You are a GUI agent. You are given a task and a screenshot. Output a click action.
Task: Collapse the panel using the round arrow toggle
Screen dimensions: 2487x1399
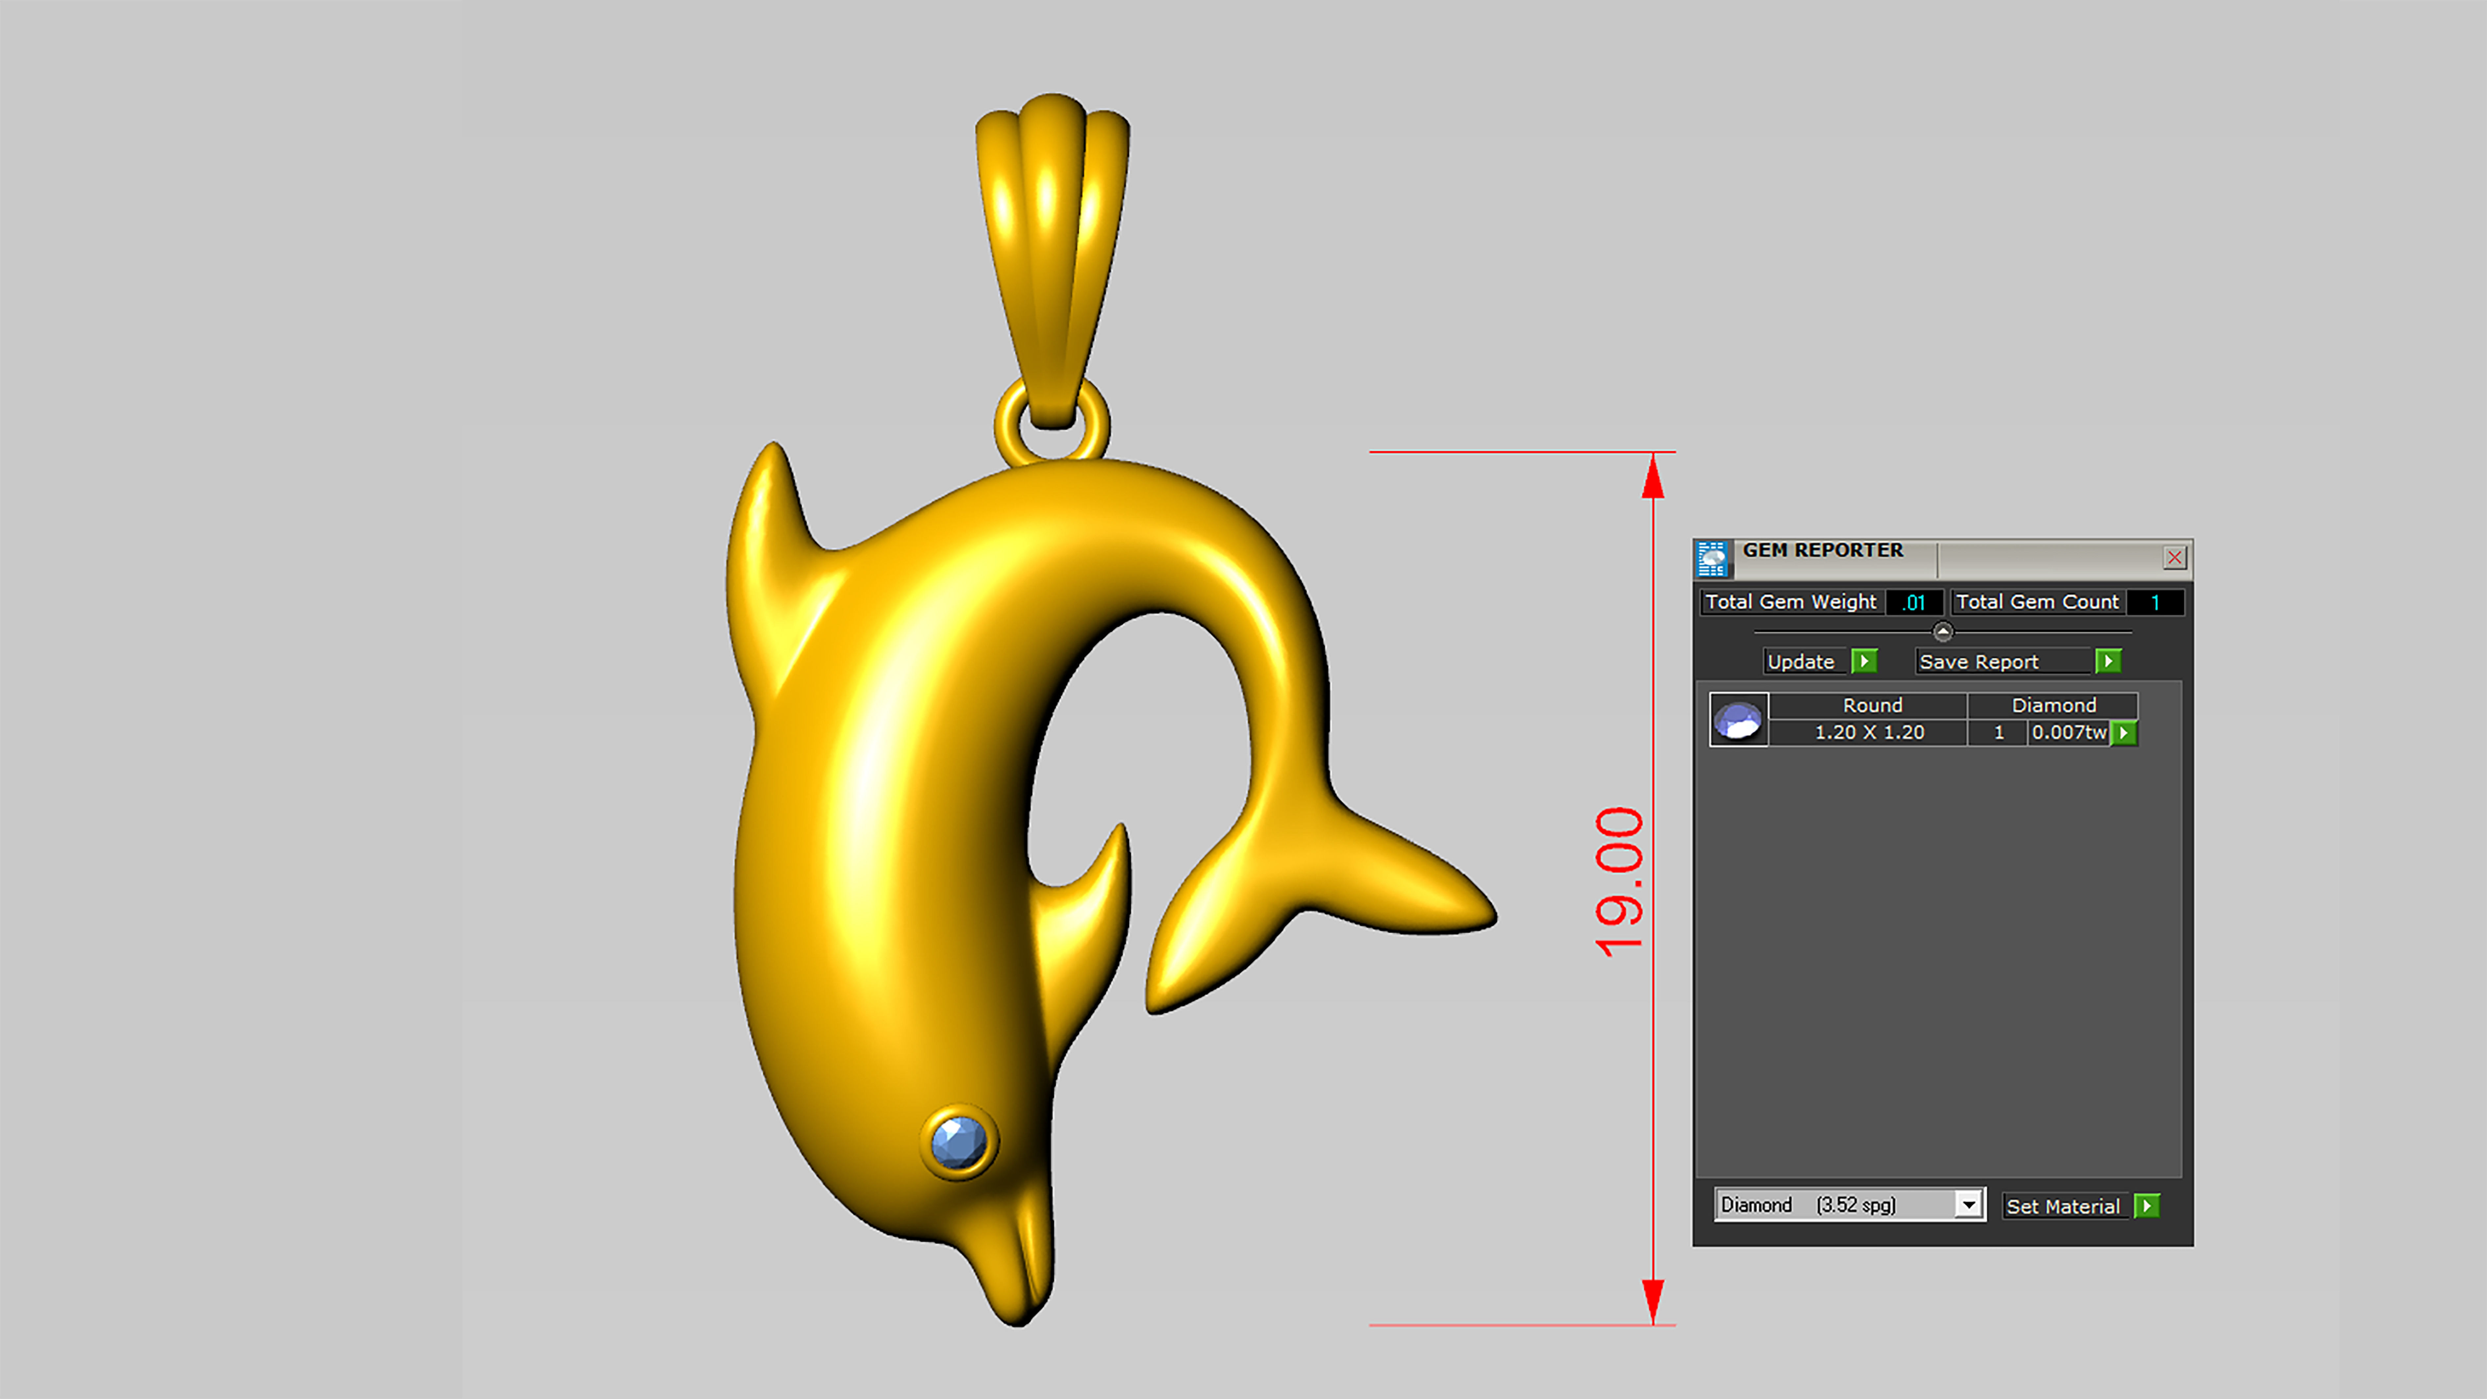(1943, 631)
